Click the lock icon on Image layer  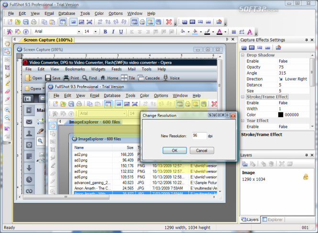[306, 177]
